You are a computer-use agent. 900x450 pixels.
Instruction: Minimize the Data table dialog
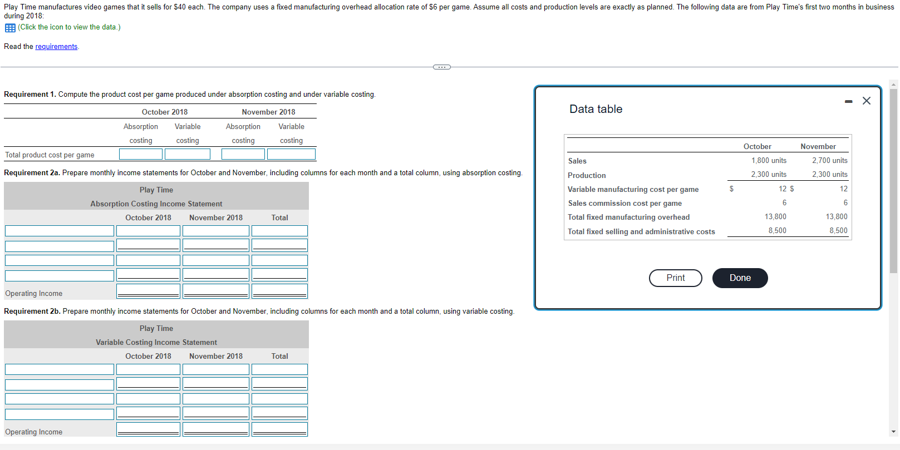[848, 101]
